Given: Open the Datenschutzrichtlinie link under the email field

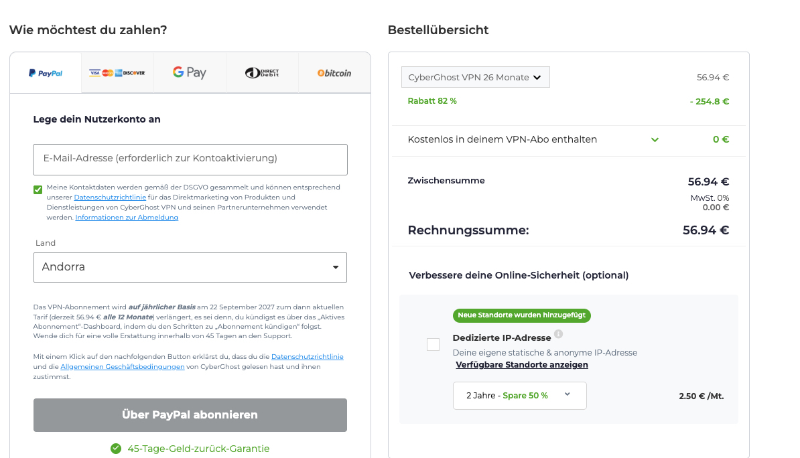Looking at the screenshot, I should pyautogui.click(x=109, y=198).
